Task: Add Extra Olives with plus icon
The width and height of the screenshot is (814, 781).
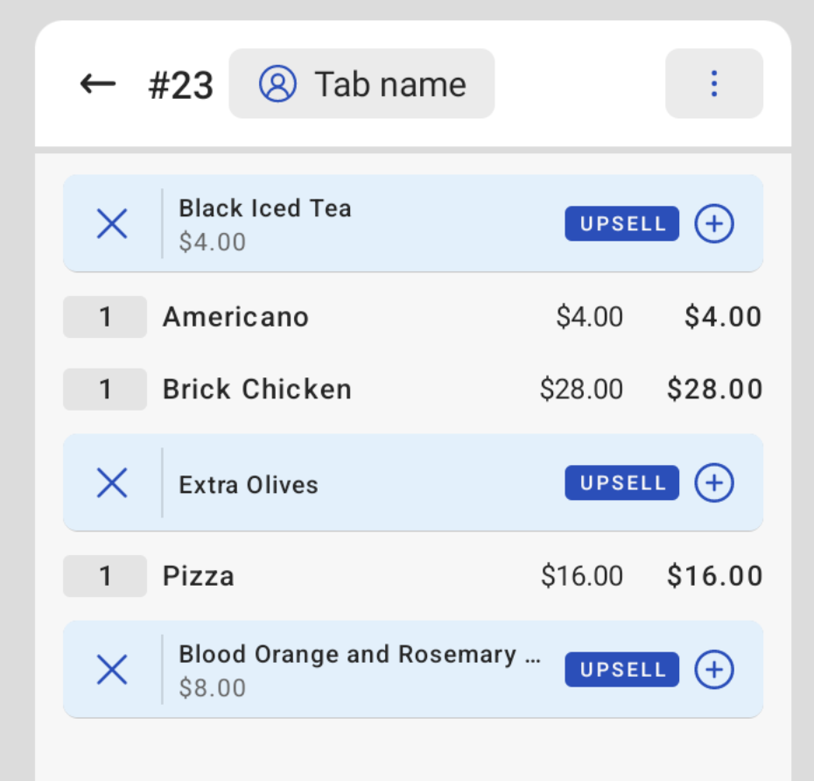Action: click(714, 482)
